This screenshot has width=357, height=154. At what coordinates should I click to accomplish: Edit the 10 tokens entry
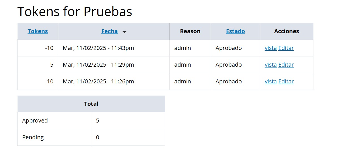pyautogui.click(x=286, y=82)
